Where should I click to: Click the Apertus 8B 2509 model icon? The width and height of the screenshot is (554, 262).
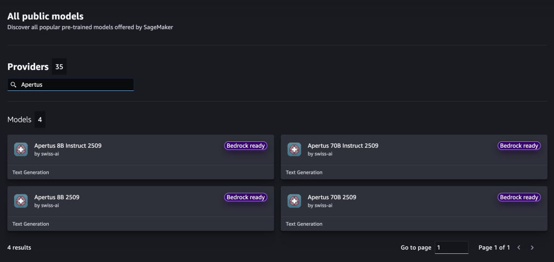[x=21, y=201]
